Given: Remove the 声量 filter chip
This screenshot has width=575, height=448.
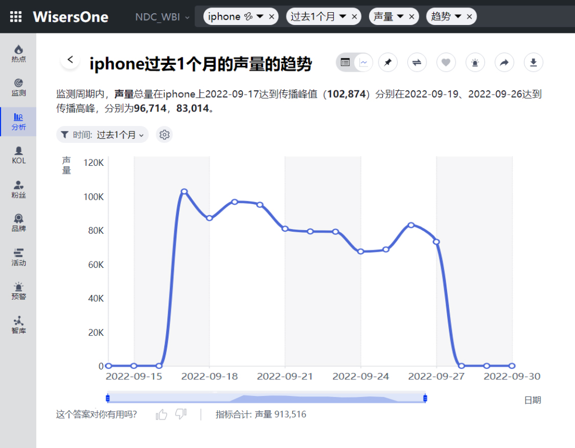Looking at the screenshot, I should pos(412,16).
